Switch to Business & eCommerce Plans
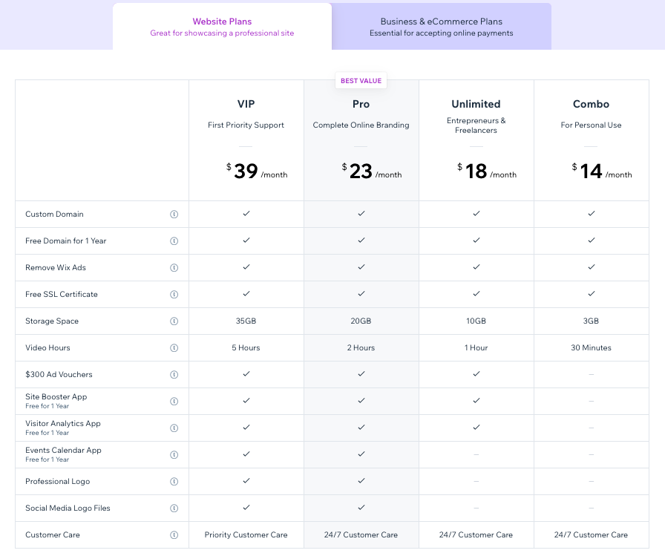The width and height of the screenshot is (665, 556). 441,25
